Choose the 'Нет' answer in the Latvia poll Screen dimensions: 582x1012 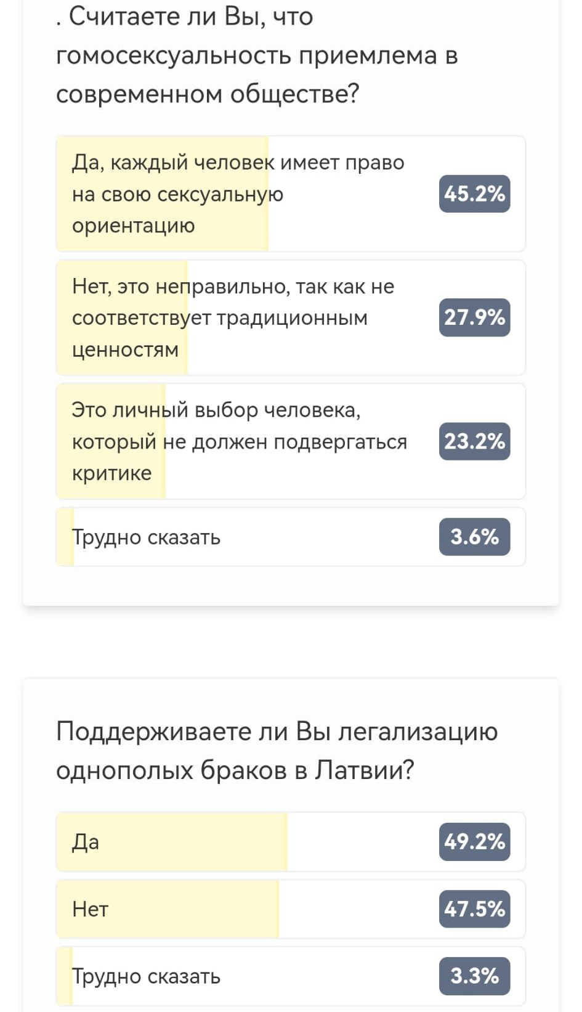(x=291, y=909)
